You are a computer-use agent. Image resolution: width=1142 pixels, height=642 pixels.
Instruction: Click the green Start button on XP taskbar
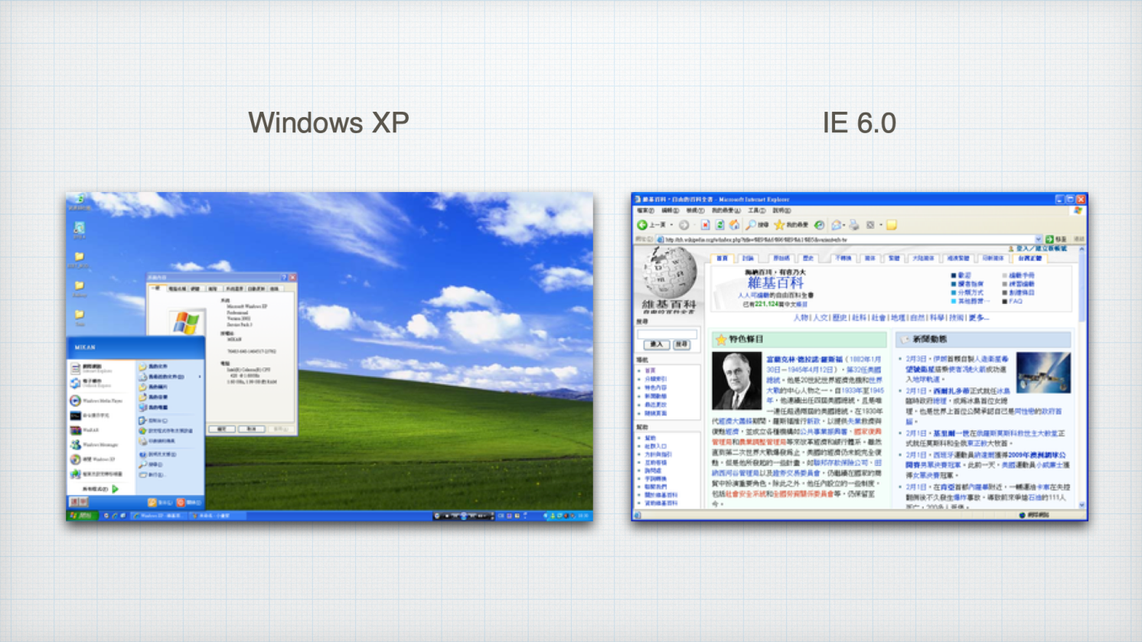tap(81, 516)
